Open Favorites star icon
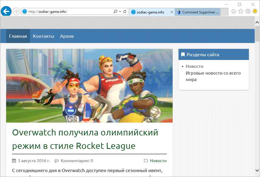This screenshot has width=260, height=177. 241,11
